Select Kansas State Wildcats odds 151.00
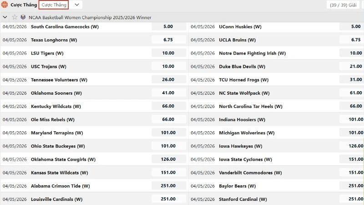The width and height of the screenshot is (364, 205). point(169,172)
